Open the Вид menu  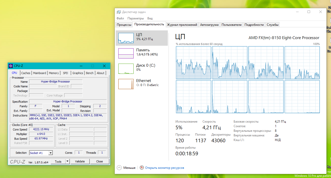(x=150, y=18)
